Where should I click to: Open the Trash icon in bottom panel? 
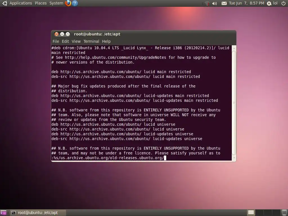[x=284, y=213]
